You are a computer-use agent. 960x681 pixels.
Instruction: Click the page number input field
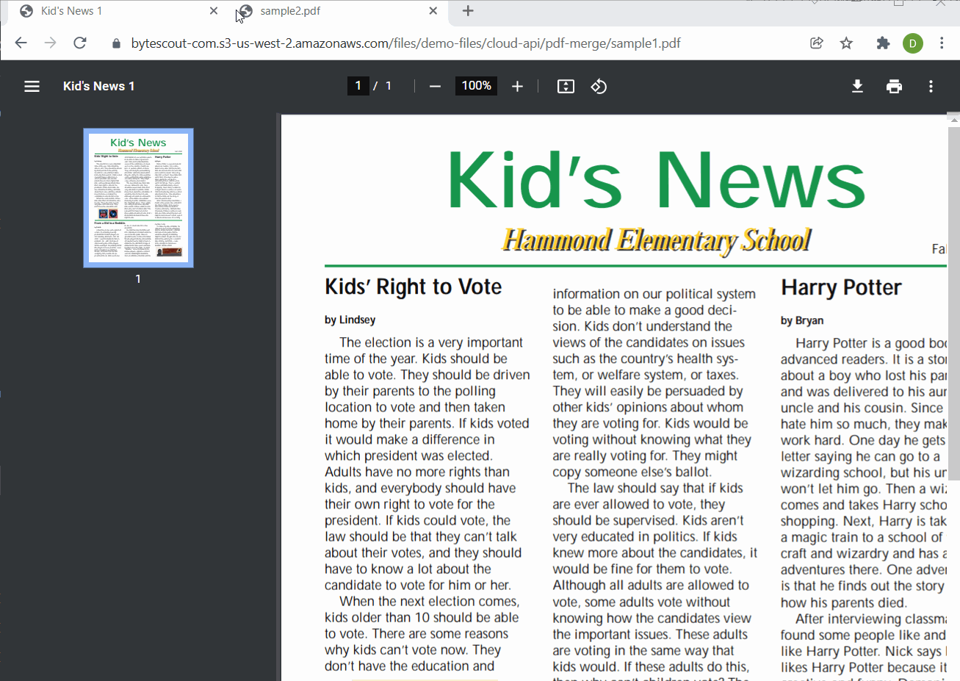point(358,86)
